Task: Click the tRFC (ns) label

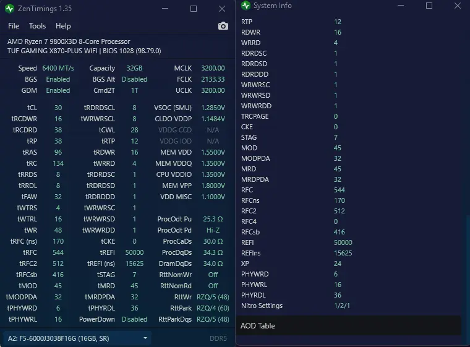Action: coord(23,241)
